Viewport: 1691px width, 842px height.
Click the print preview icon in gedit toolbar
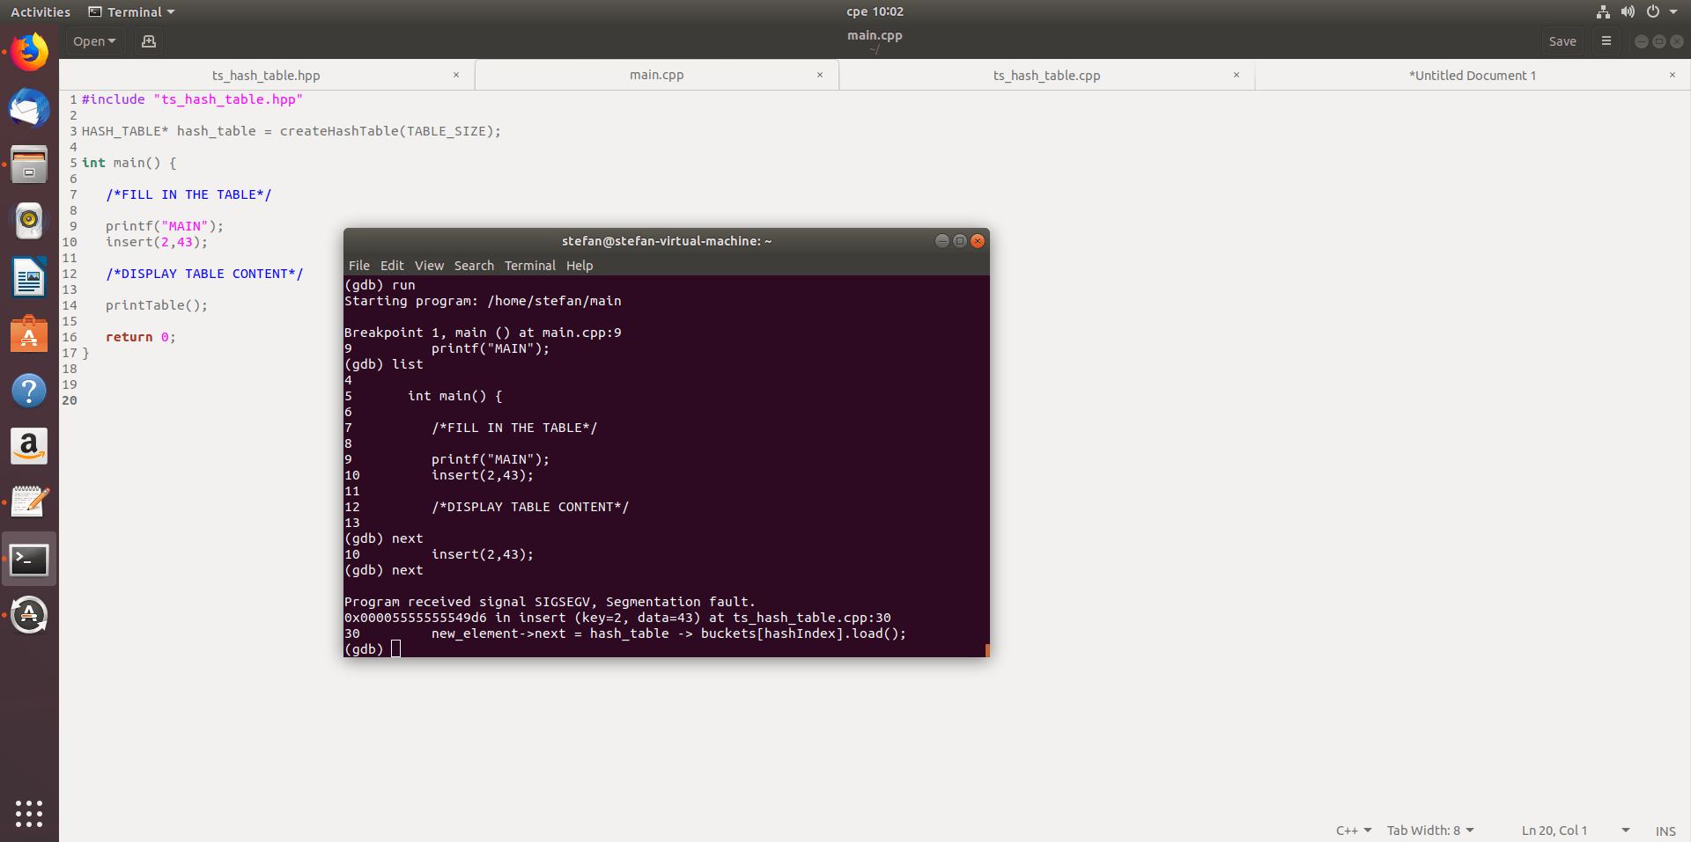[x=148, y=40]
